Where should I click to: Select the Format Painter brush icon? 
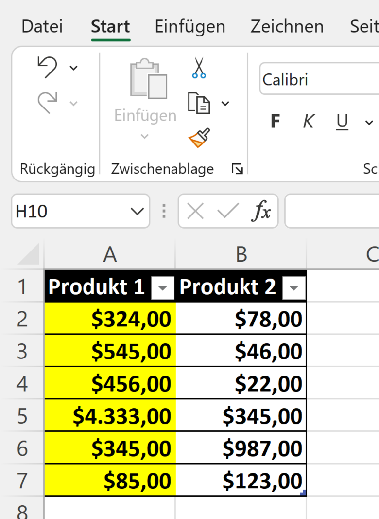coord(199,137)
